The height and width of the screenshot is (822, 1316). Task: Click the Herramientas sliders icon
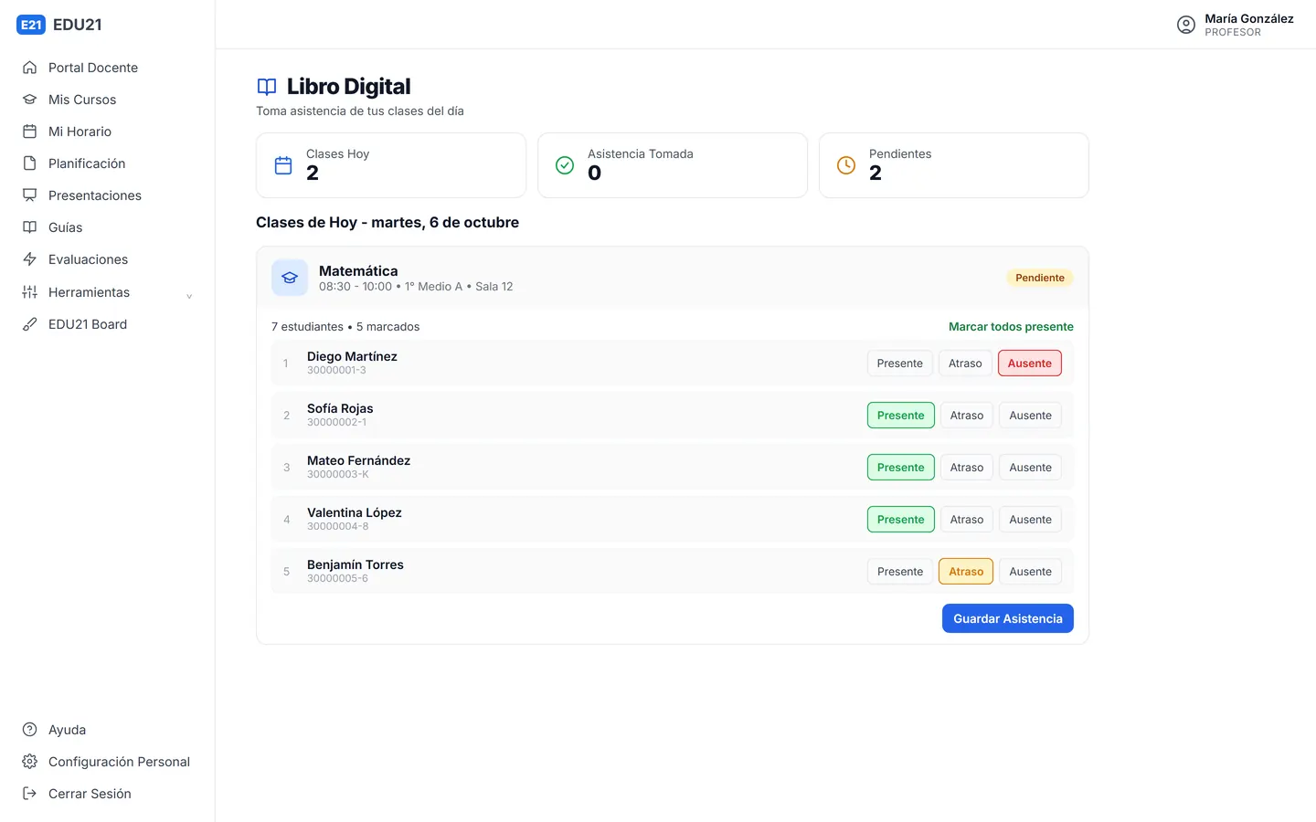[30, 292]
